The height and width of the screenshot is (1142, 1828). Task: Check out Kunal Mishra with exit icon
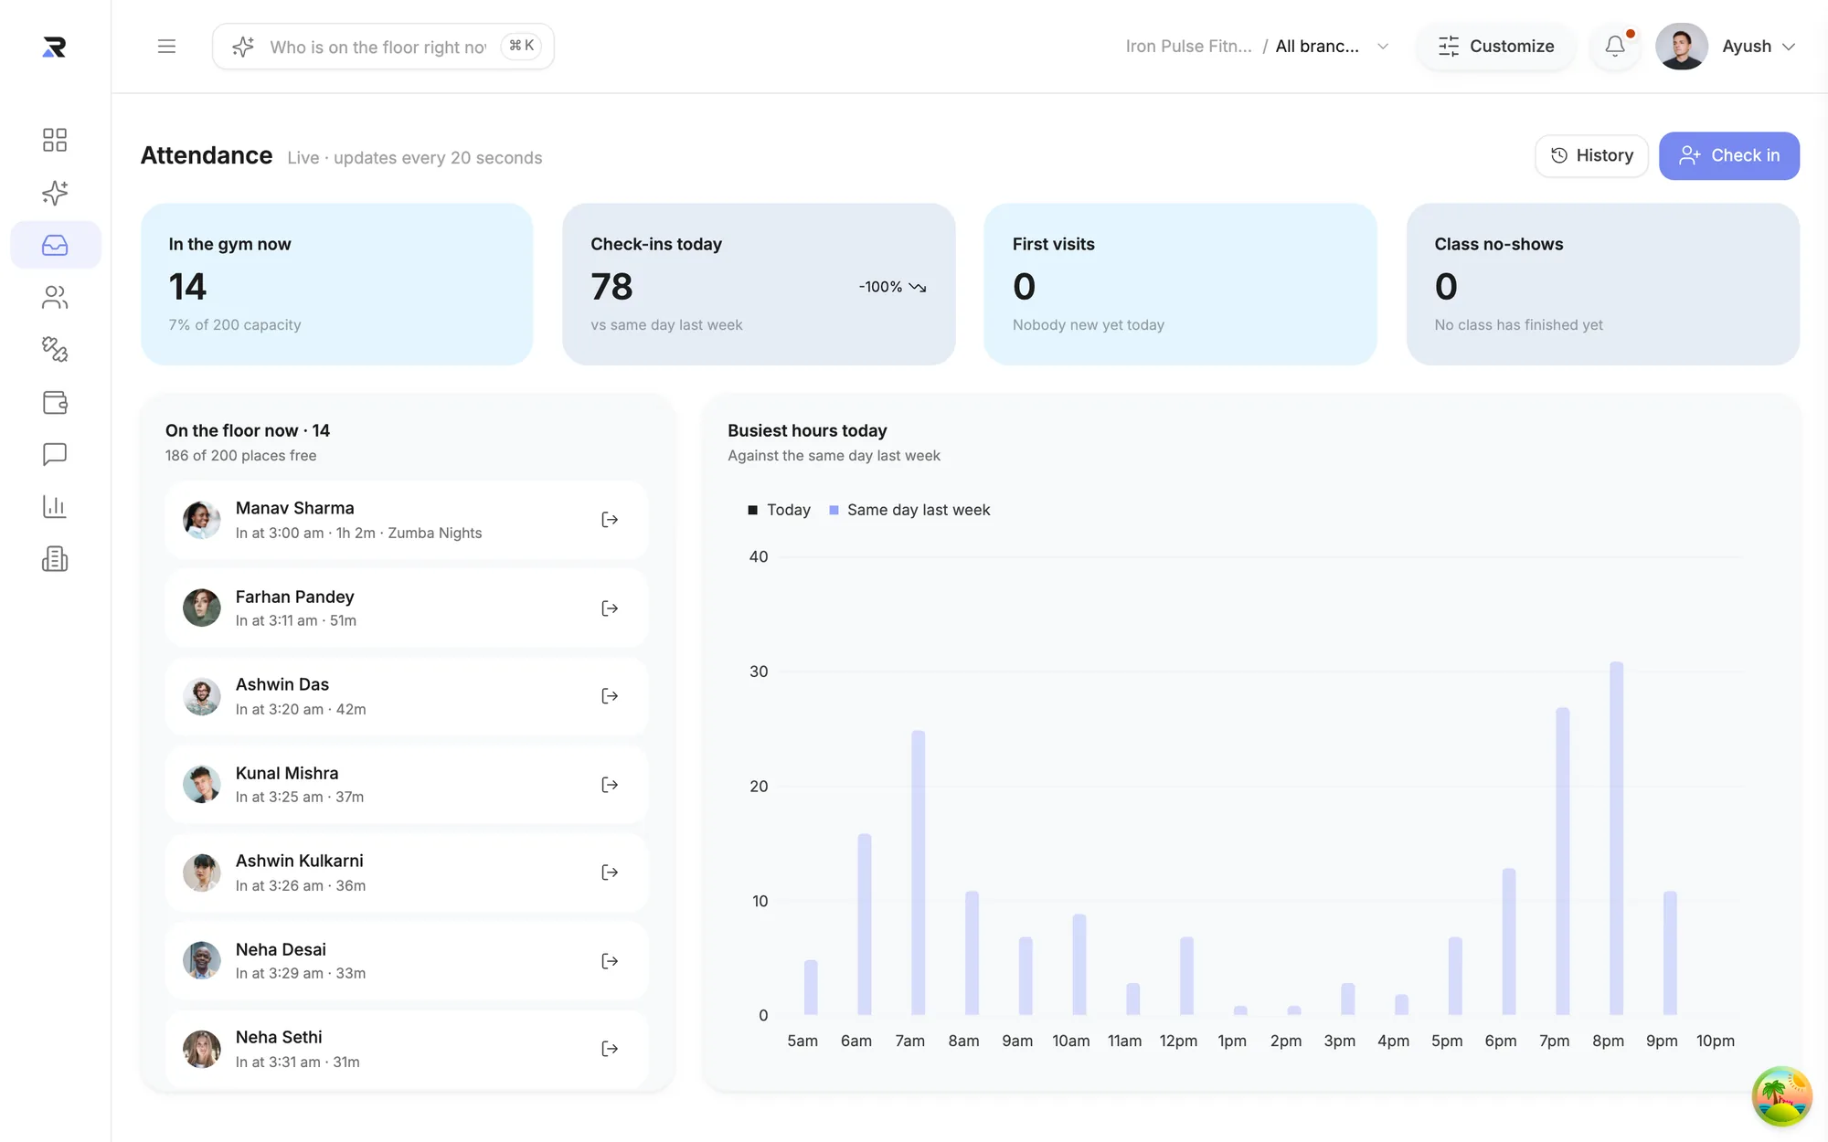610,785
